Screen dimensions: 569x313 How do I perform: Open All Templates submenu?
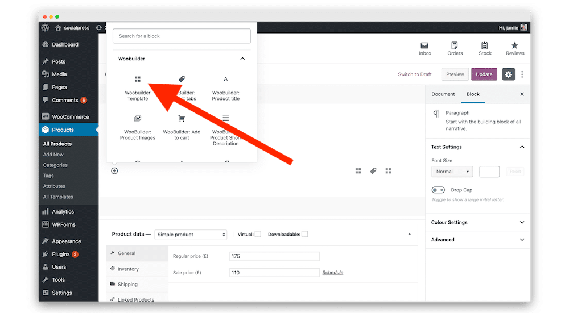click(x=58, y=197)
